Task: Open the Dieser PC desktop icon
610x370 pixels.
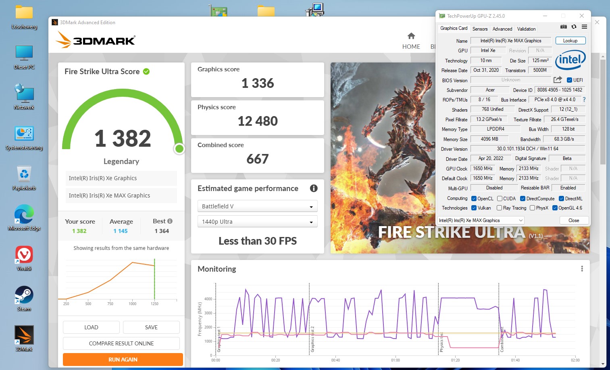Action: (24, 58)
